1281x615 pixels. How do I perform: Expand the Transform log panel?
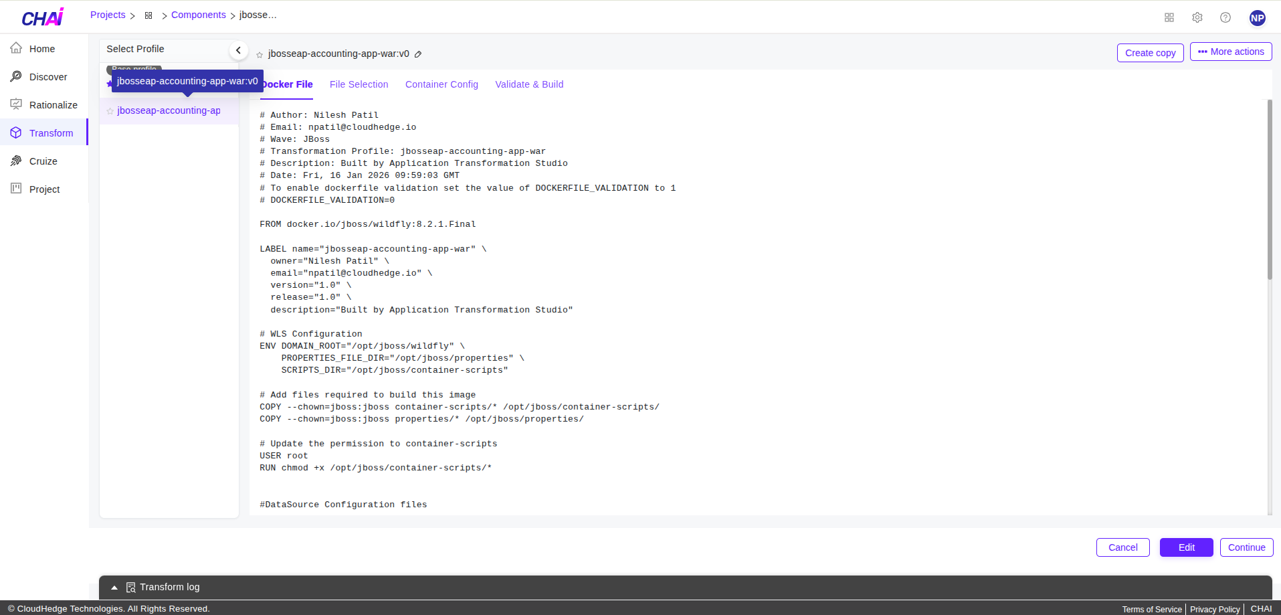[114, 588]
